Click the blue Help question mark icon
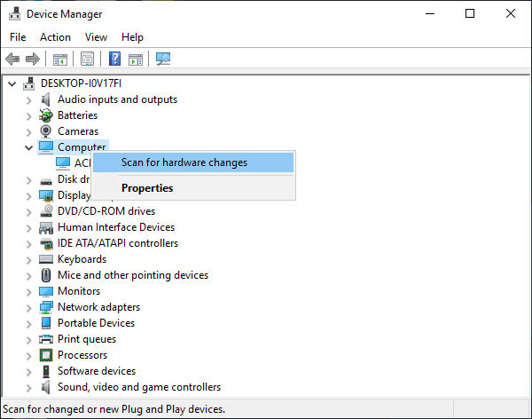The image size is (532, 419). tap(114, 59)
